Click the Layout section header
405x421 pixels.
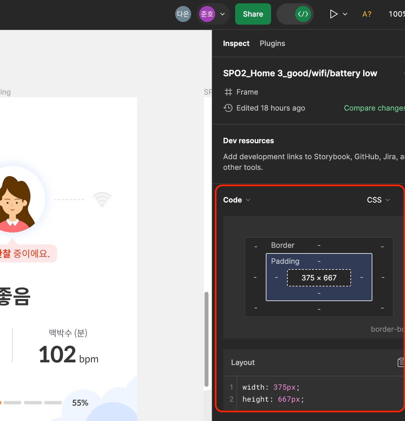[x=243, y=362]
